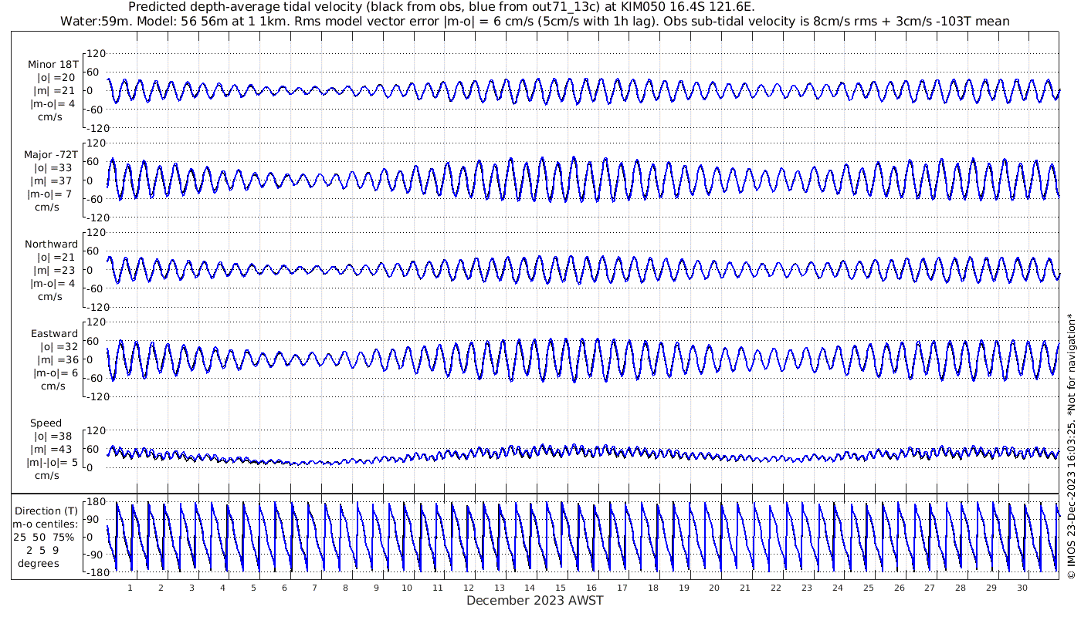Click '|m| =43' under Speed label
Viewport: 1081px width, 617px height.
tap(53, 450)
